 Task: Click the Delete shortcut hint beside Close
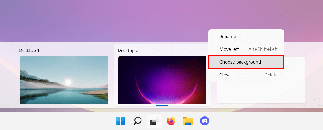271,75
